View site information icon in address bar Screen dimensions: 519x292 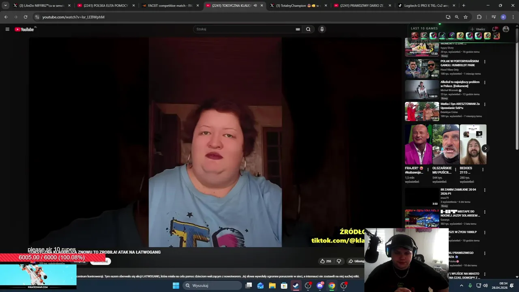[37, 17]
